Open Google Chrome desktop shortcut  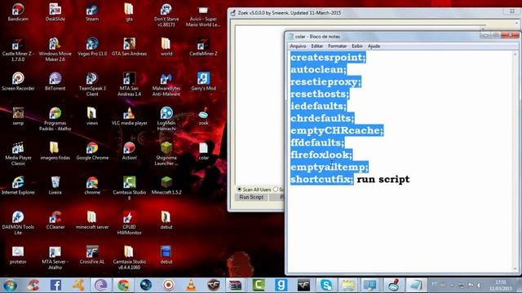[x=92, y=151]
